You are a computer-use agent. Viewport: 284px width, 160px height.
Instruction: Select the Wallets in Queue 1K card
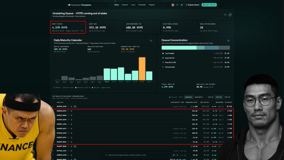pos(216,27)
